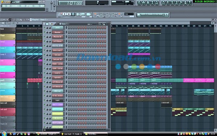Image resolution: width=217 pixels, height=136 pixels.
Task: Mute the Claps playlist track
Action: [x=14, y=38]
